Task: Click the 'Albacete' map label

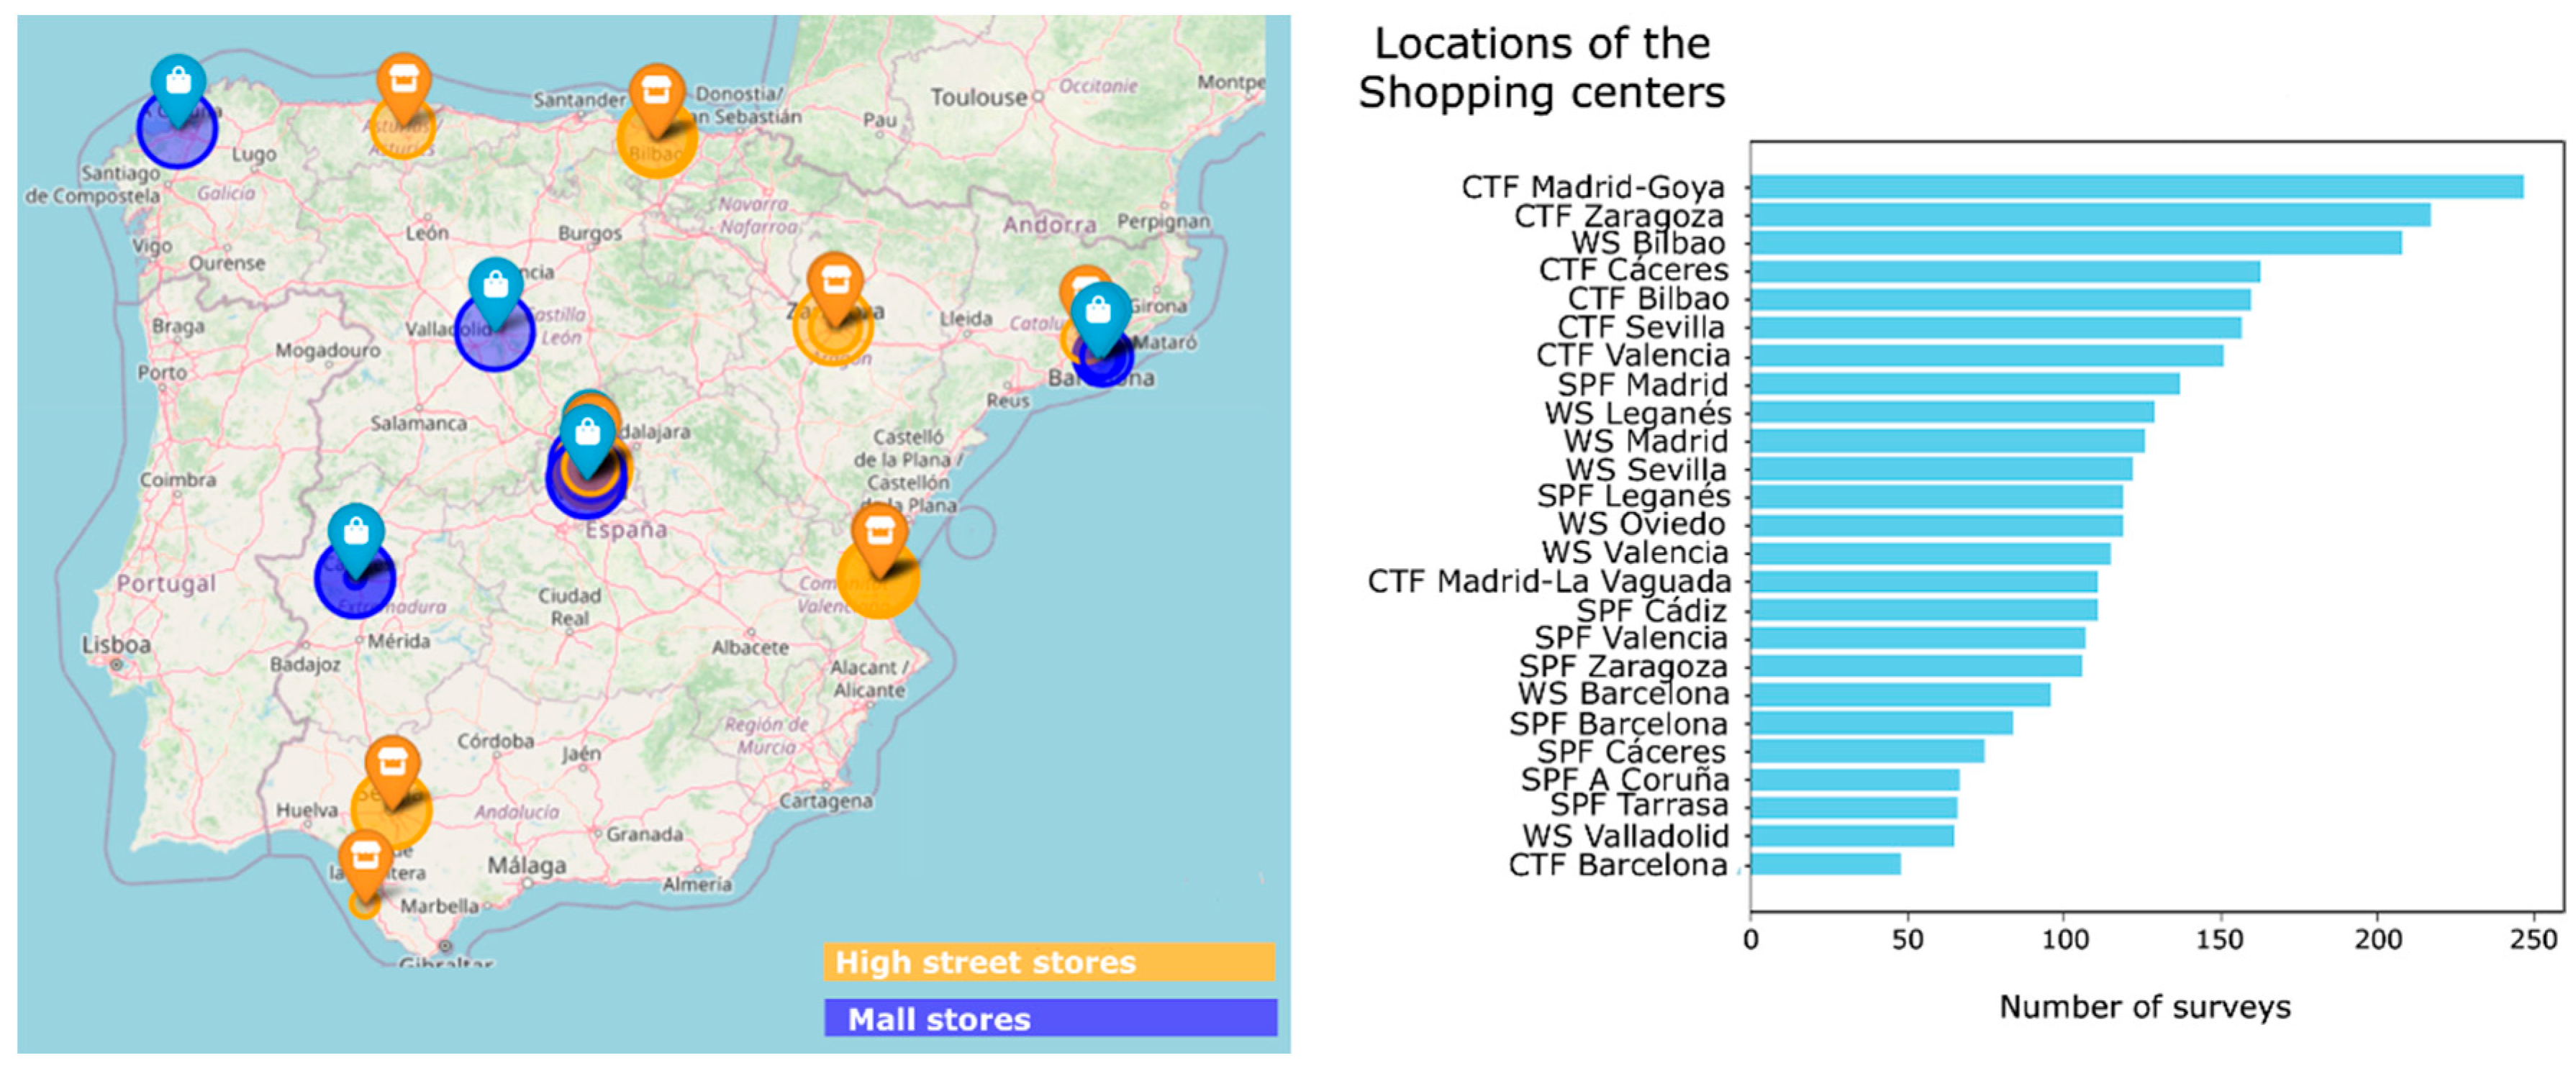Action: coord(750,647)
